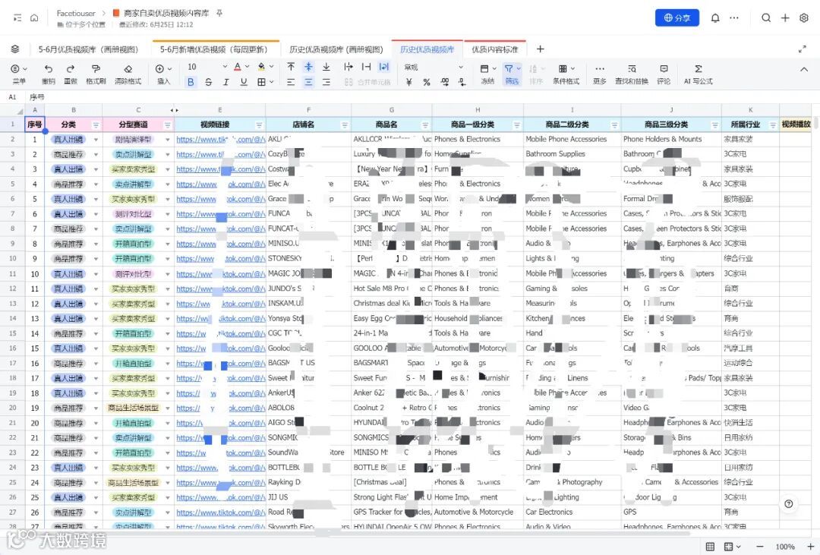Click the text clip icon
Image resolution: width=820 pixels, height=555 pixels.
[x=366, y=67]
